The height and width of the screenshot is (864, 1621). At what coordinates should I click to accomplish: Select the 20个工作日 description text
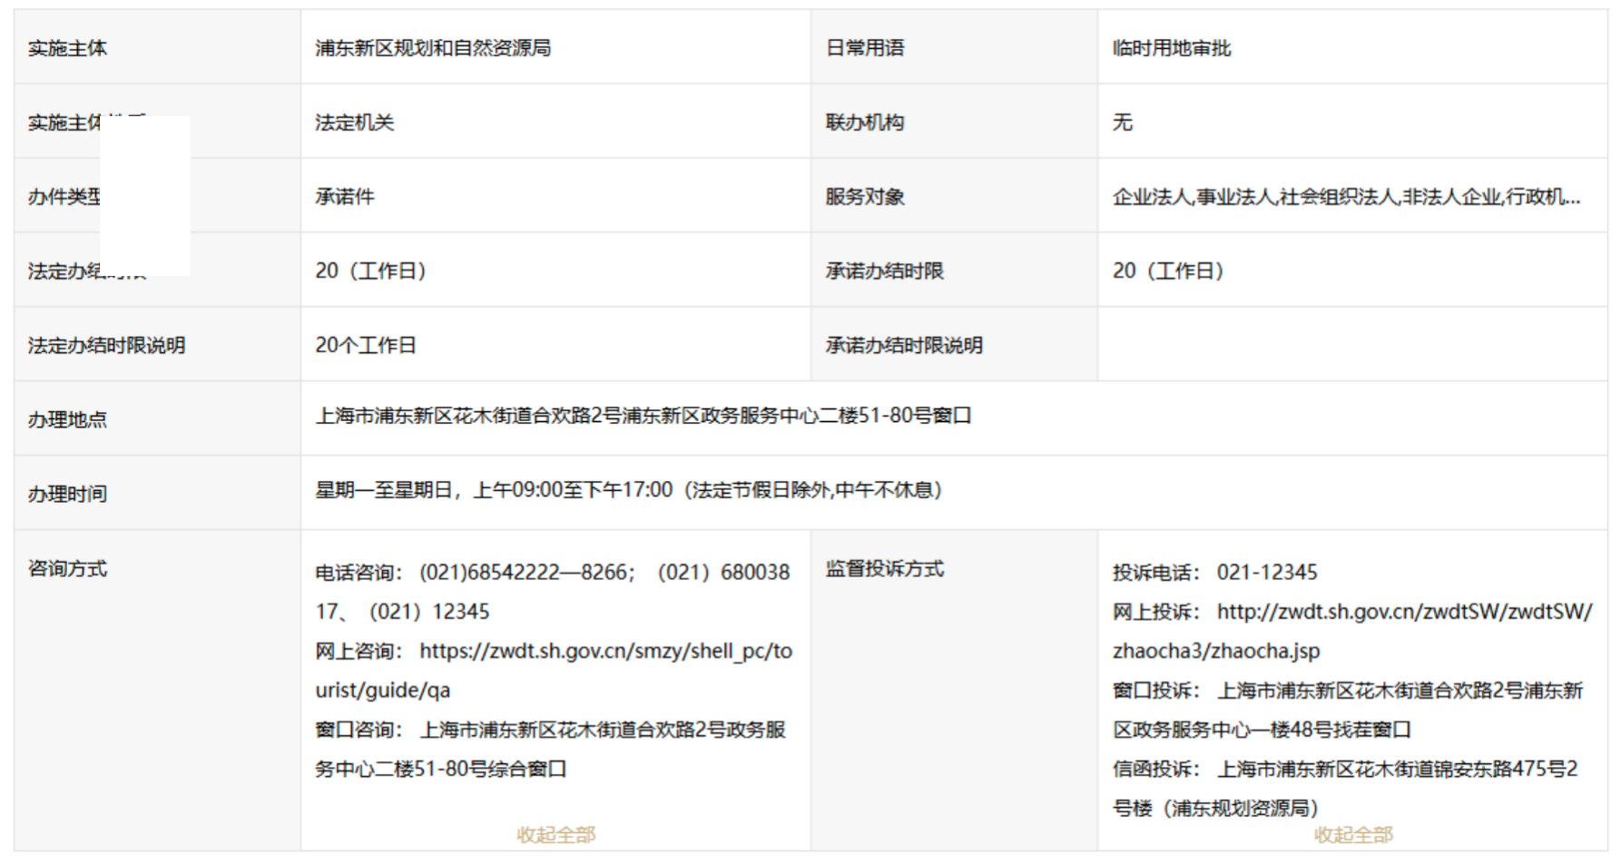click(x=366, y=346)
